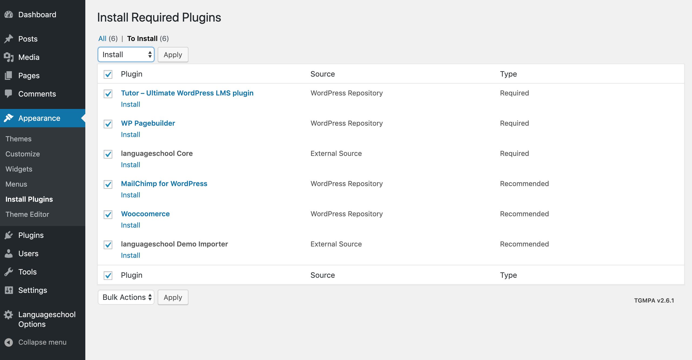This screenshot has height=360, width=692.
Task: Click the Type column header at top
Action: click(x=508, y=74)
